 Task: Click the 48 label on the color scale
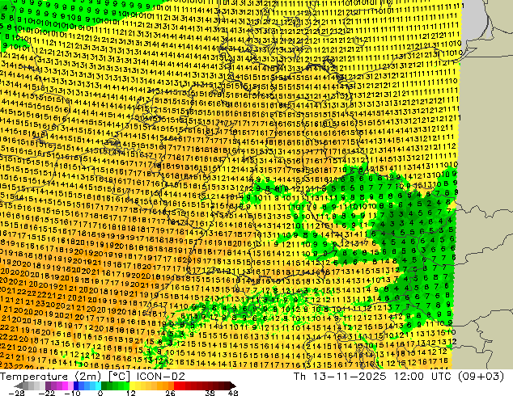point(233,393)
